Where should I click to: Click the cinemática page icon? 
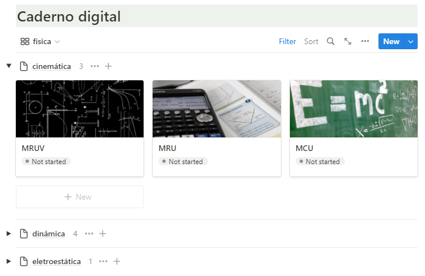tap(24, 66)
